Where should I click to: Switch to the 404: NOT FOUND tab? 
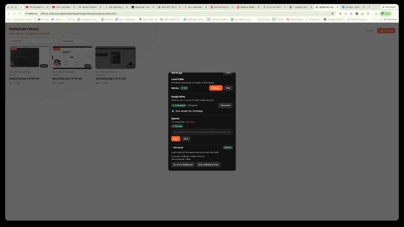pos(169,7)
